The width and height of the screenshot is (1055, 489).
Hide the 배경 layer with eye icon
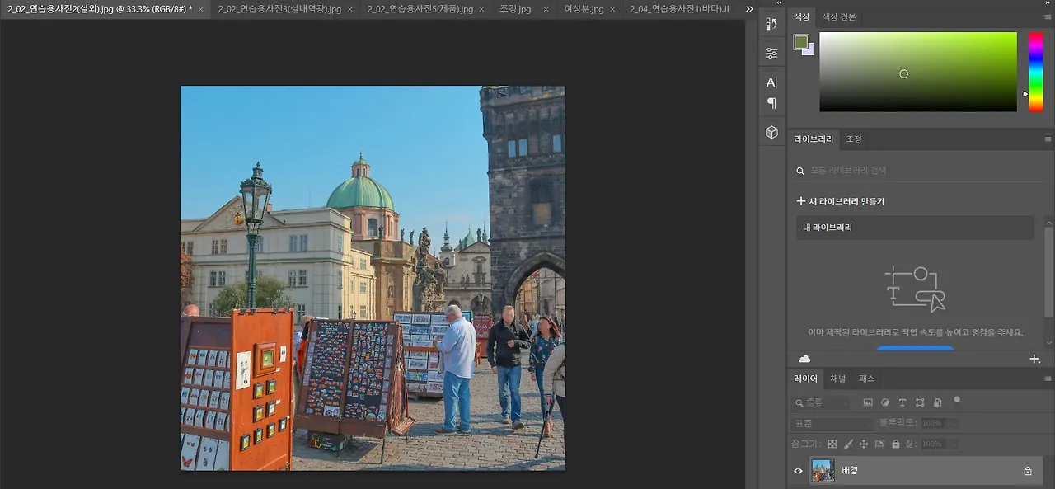pos(798,471)
